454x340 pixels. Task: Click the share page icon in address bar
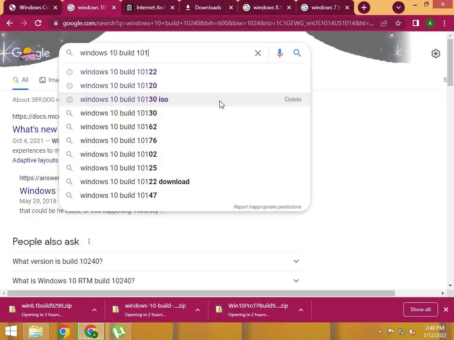pyautogui.click(x=384, y=23)
